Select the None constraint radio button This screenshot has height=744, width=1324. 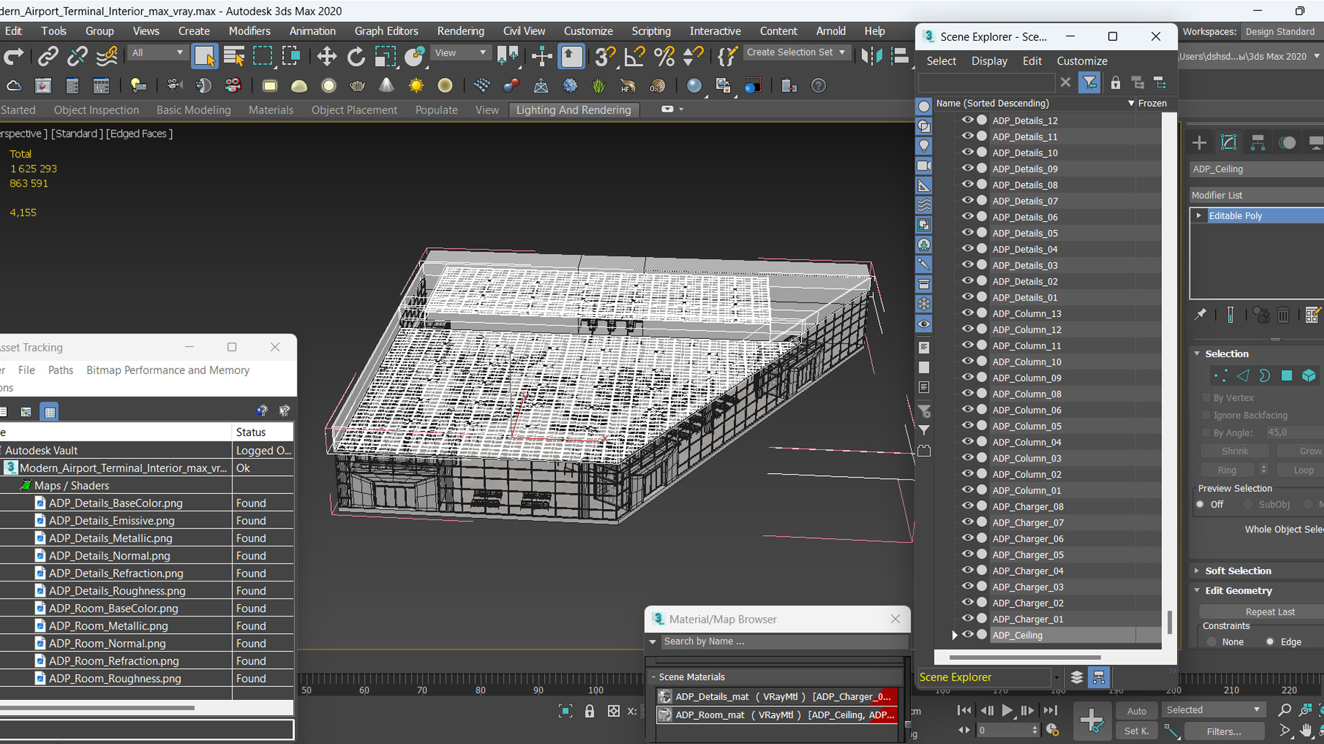tap(1212, 641)
